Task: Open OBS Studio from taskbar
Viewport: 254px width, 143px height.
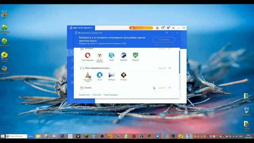Action: click(x=102, y=136)
